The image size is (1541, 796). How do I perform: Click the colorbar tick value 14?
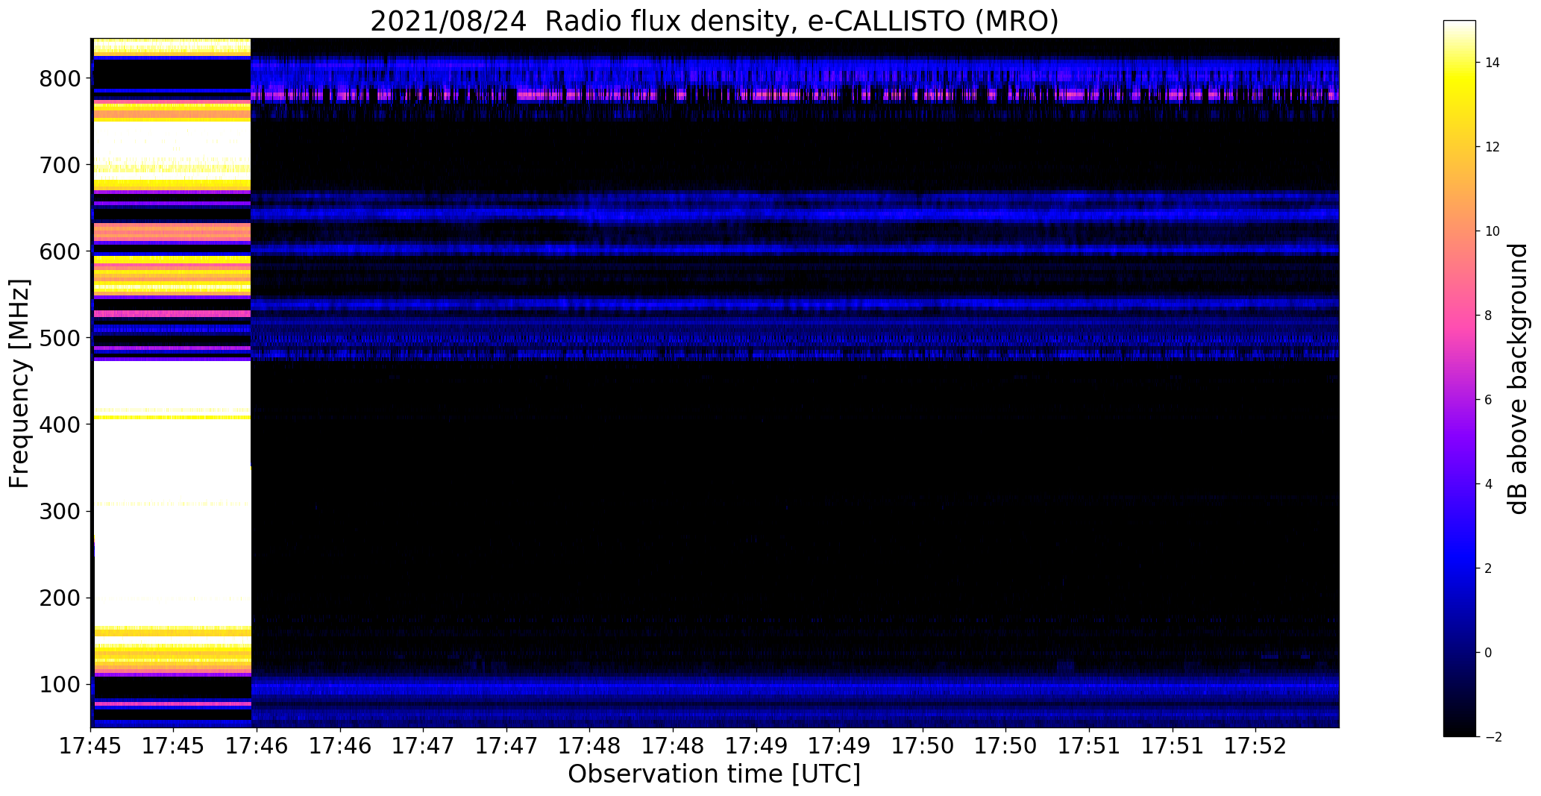[x=1493, y=63]
